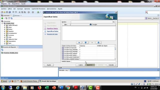Click the Nombre input field
Image resolution: width=160 pixels, height=90 pixels.
pos(92,22)
